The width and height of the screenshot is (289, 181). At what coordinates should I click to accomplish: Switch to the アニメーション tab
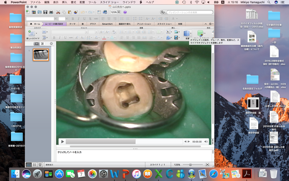point(144,24)
